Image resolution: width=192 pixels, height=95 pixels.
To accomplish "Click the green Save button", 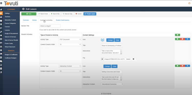I will point(29,14).
